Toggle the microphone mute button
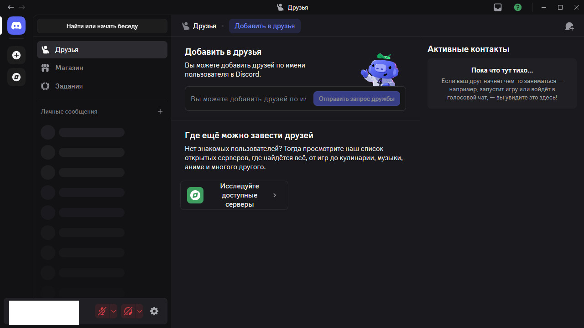 pos(102,311)
